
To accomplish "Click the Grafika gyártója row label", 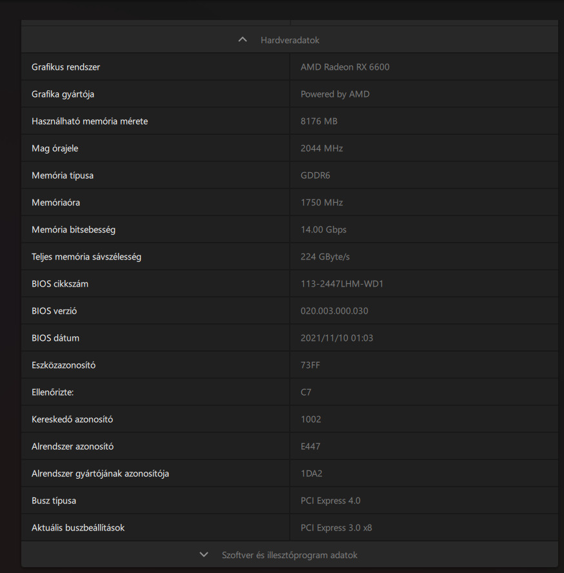I will (x=63, y=94).
